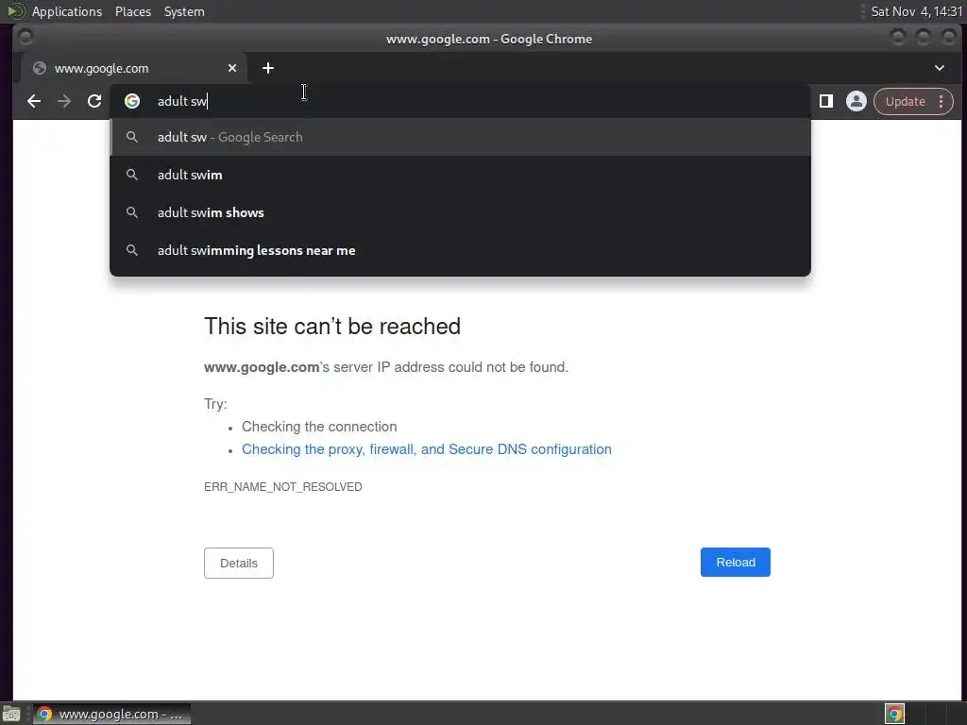This screenshot has width=967, height=725.
Task: Open Chrome's three-dot menu
Action: 942,101
